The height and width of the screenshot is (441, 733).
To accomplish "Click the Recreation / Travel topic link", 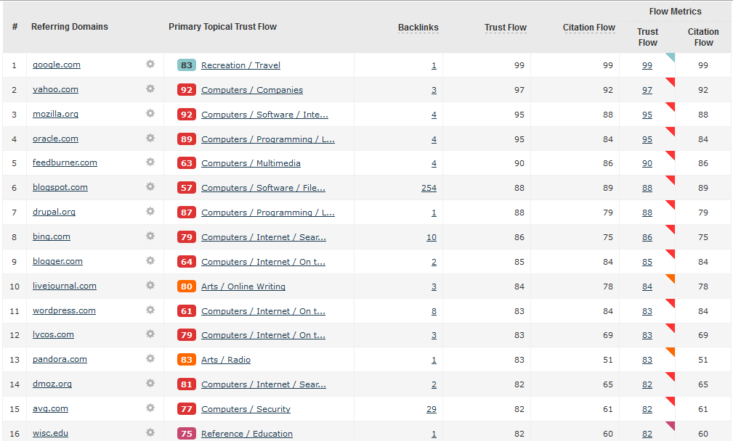I will point(240,65).
